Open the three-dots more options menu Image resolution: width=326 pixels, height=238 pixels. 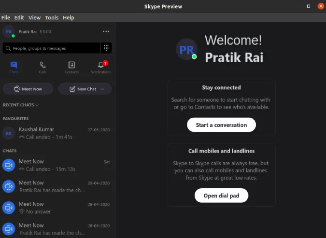pyautogui.click(x=106, y=31)
